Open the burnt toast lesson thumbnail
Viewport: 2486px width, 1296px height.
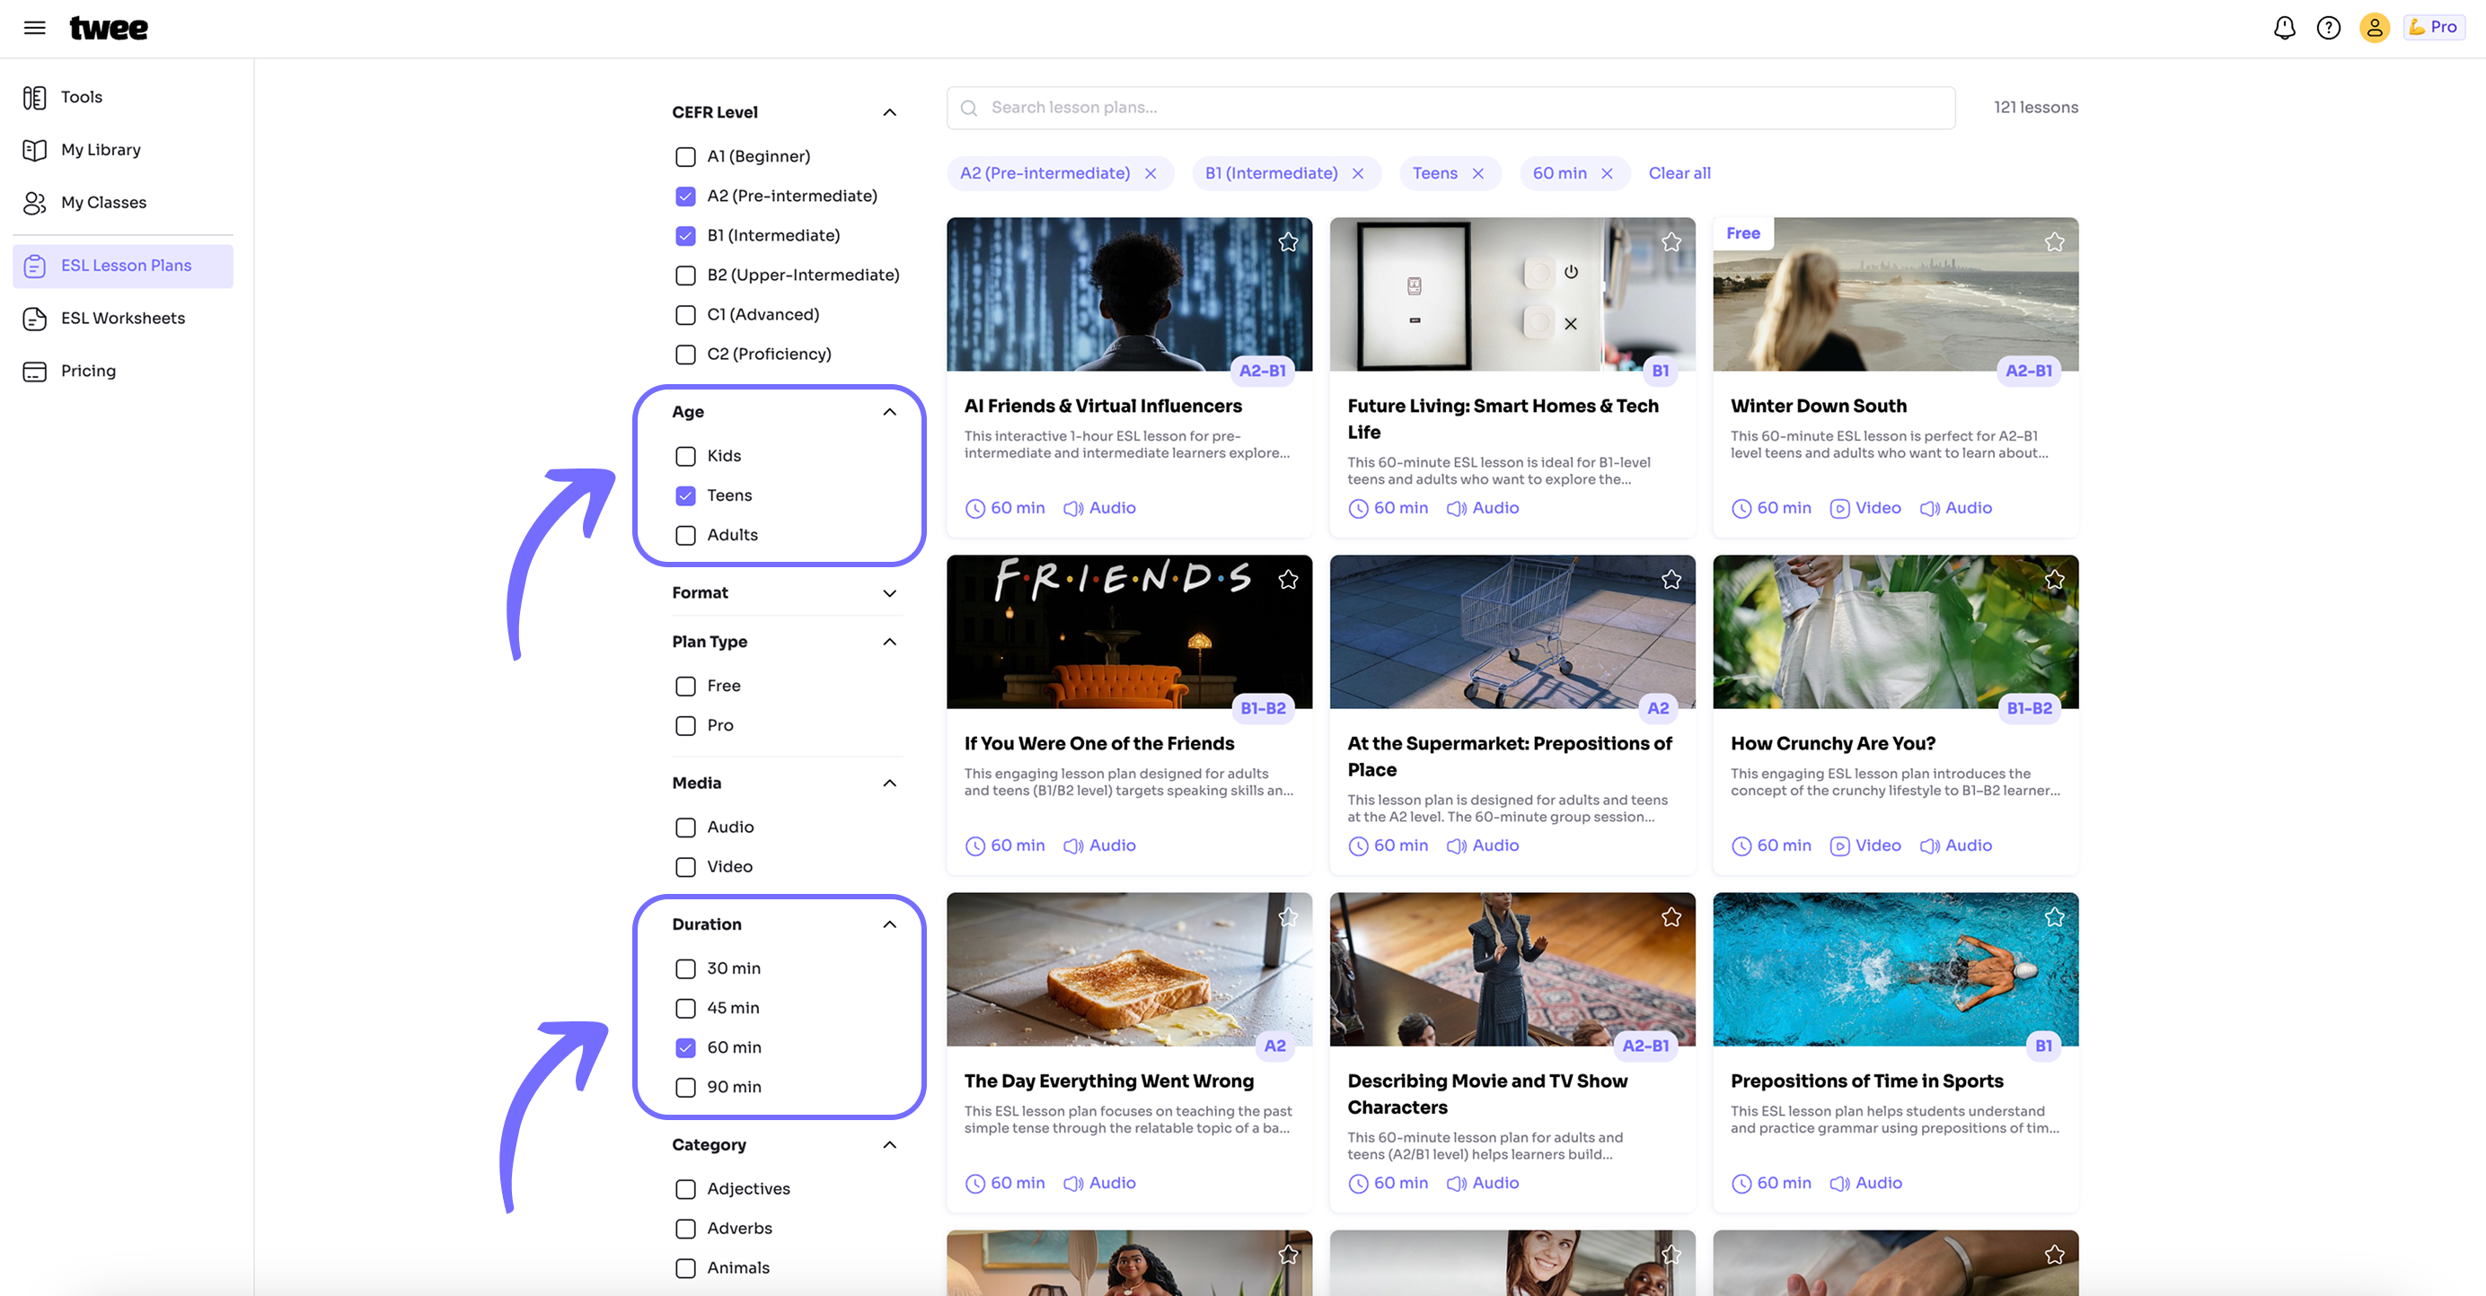point(1129,969)
